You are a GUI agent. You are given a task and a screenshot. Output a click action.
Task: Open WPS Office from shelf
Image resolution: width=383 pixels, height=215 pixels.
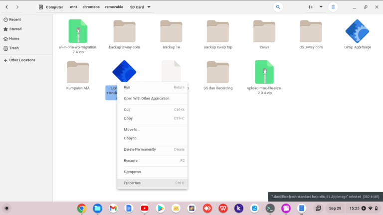223,209
